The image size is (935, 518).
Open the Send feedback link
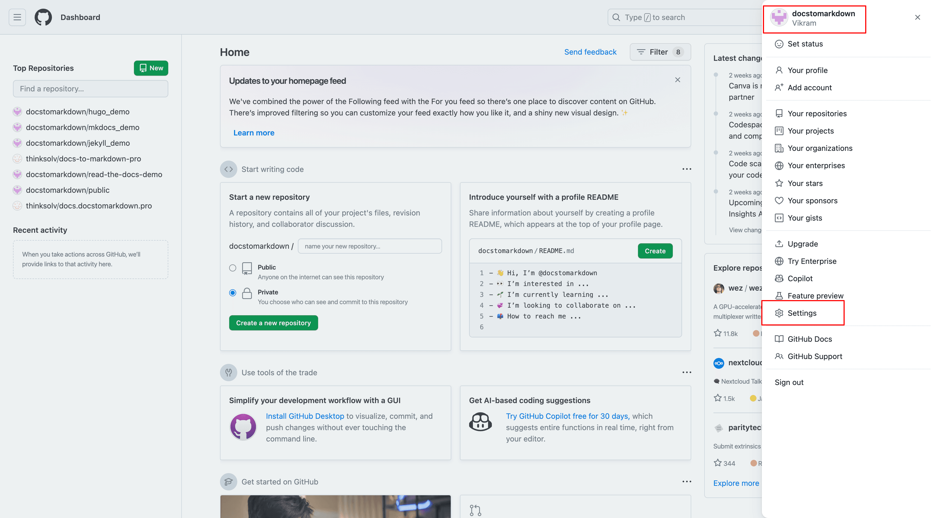[590, 52]
